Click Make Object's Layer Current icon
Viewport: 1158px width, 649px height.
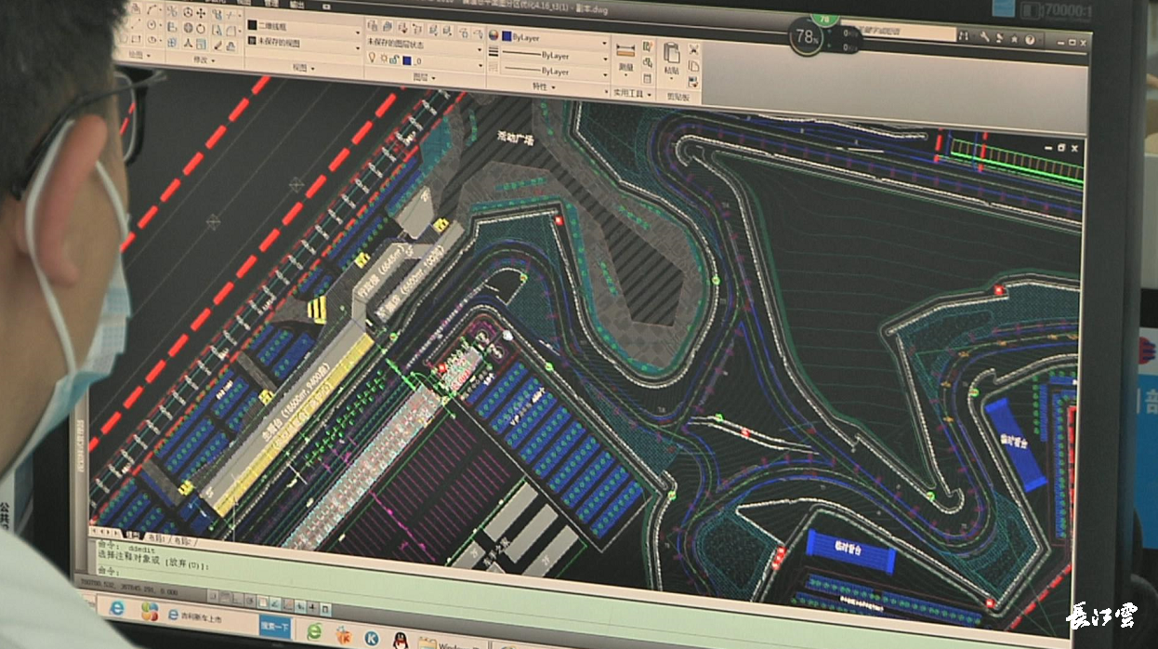click(387, 27)
